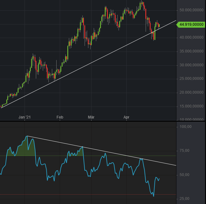Screen dimensions: 206x204
Task: Click the Feb date label on time axis
Action: [x=60, y=117]
